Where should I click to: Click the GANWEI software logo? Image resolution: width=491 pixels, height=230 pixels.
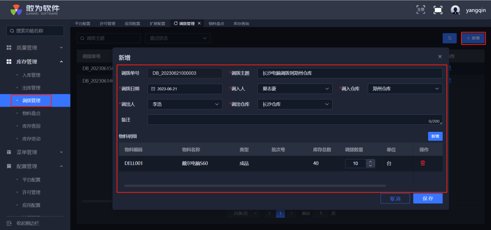pos(34,9)
